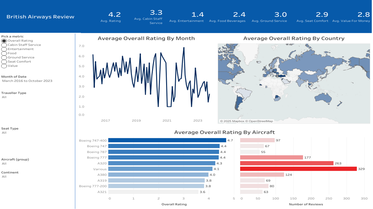Select the Boeing 787 rating bar
The image size is (373, 209).
pyautogui.click(x=163, y=152)
